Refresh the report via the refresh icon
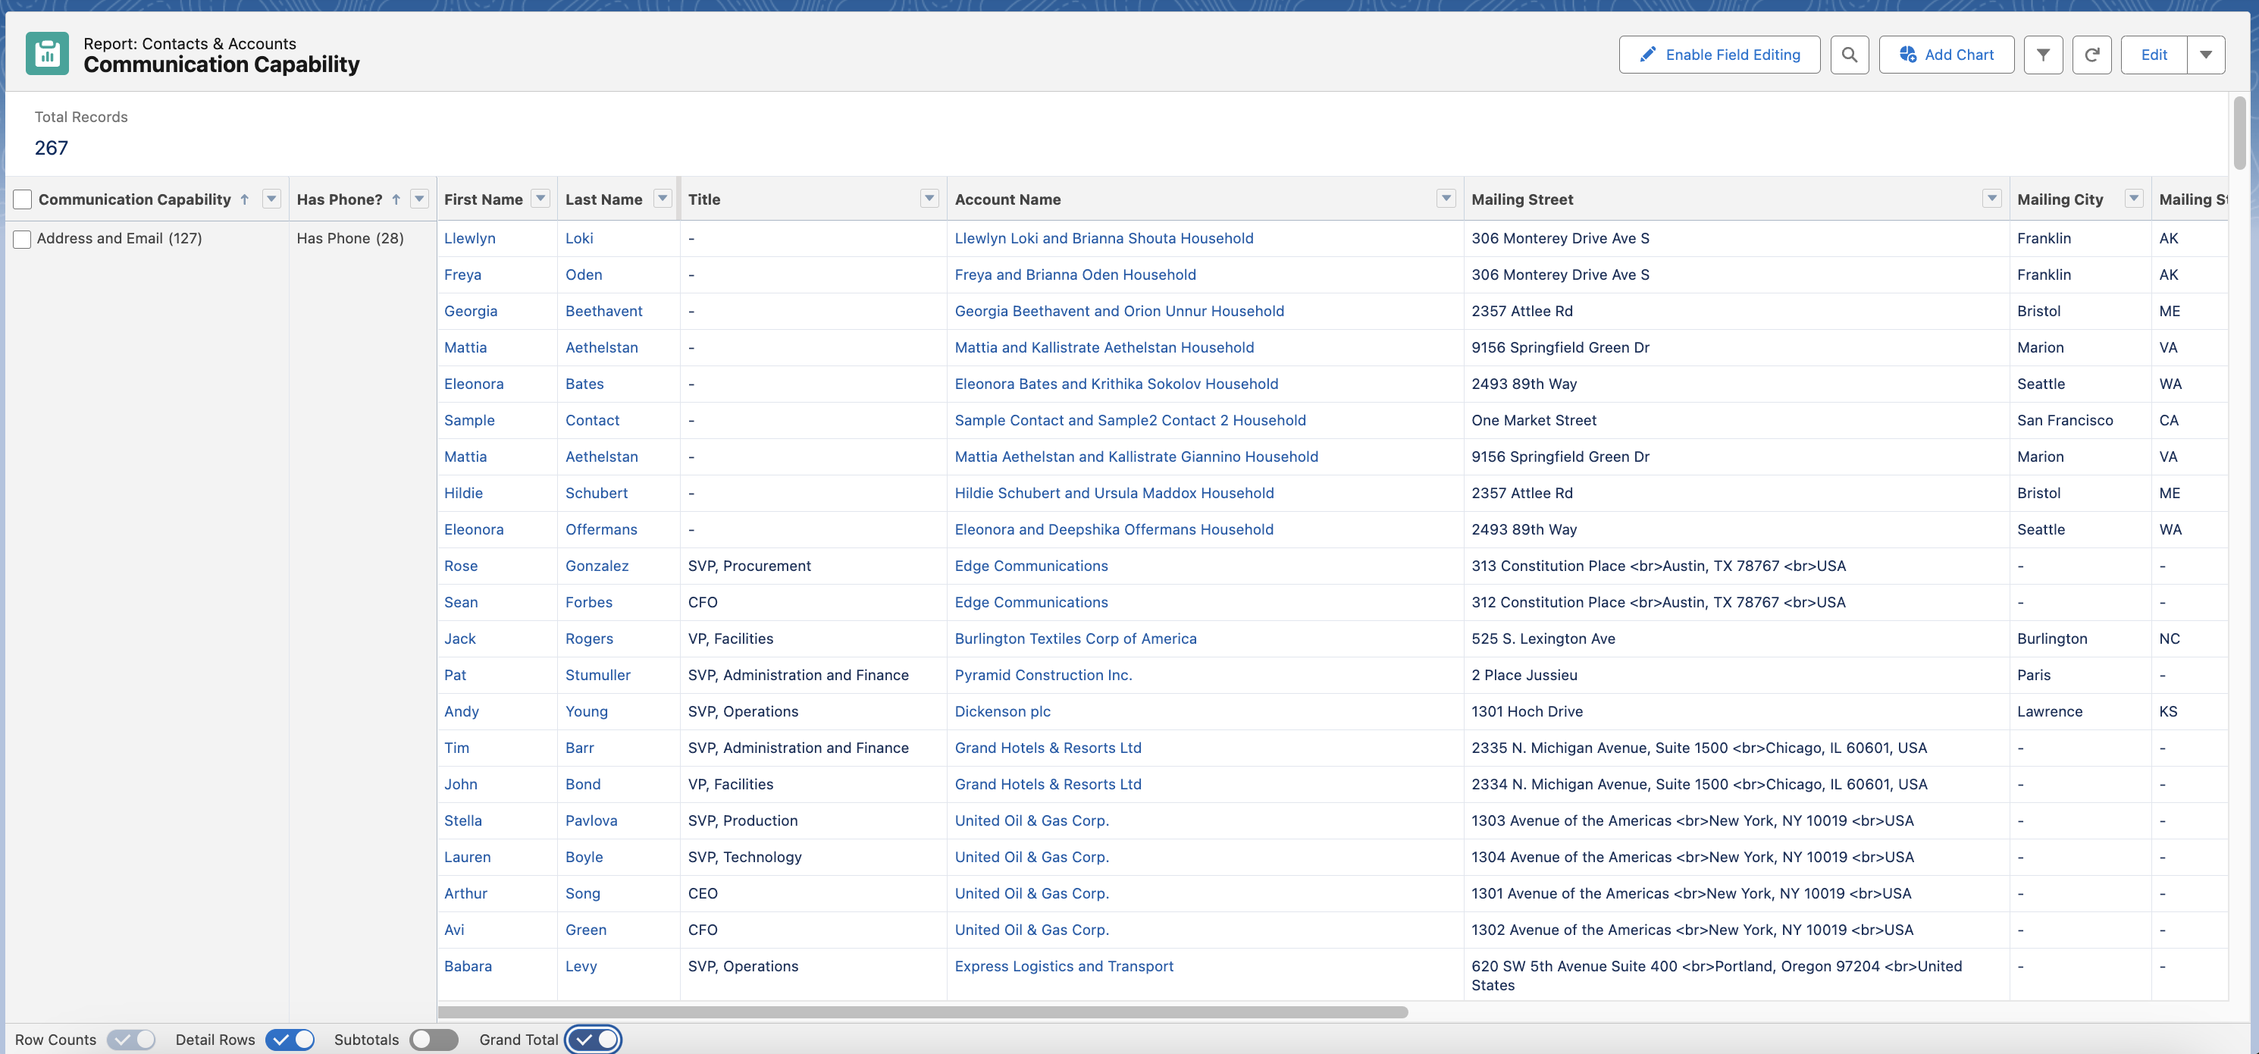2259x1054 pixels. (2091, 55)
